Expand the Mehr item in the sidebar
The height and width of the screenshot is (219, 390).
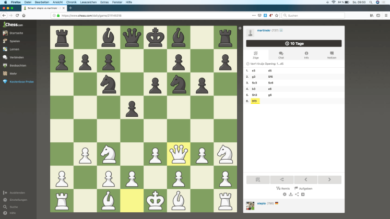pos(14,74)
